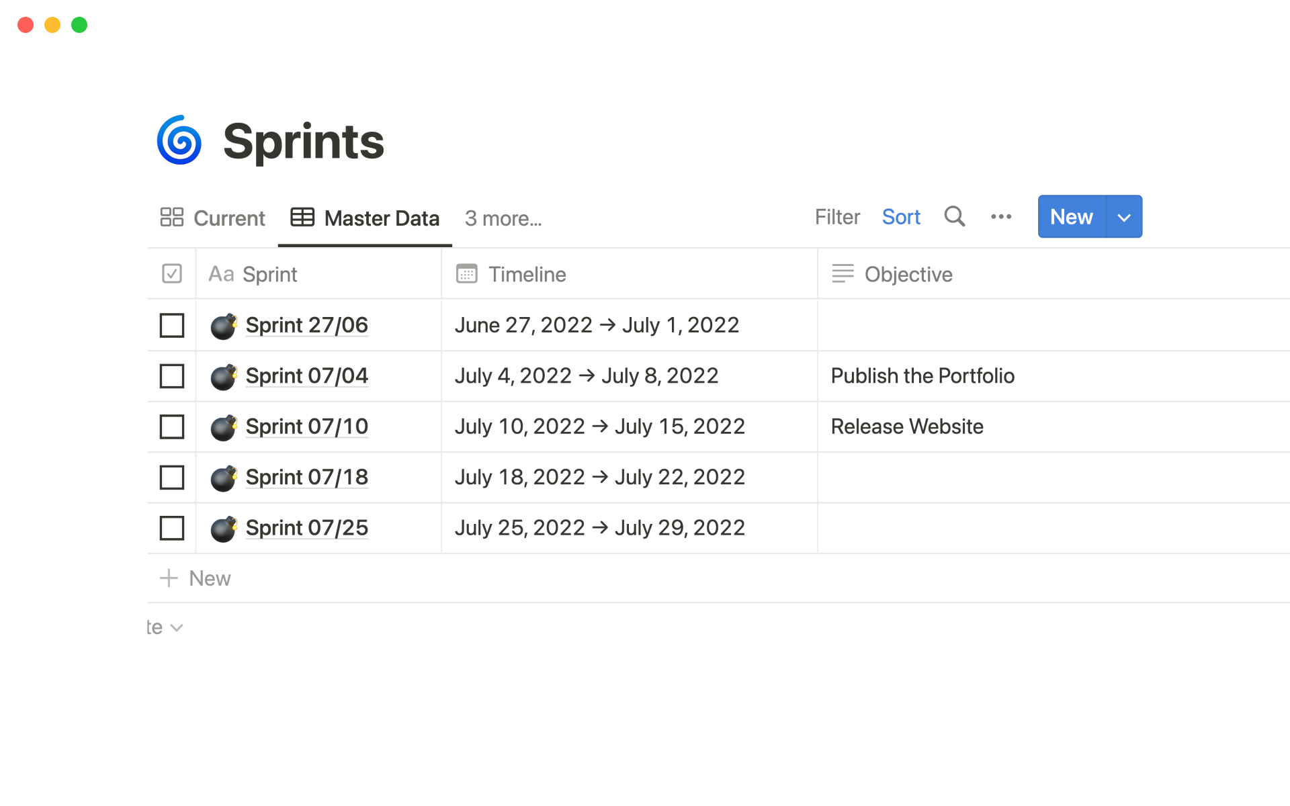Click the plus icon to add row

(169, 578)
